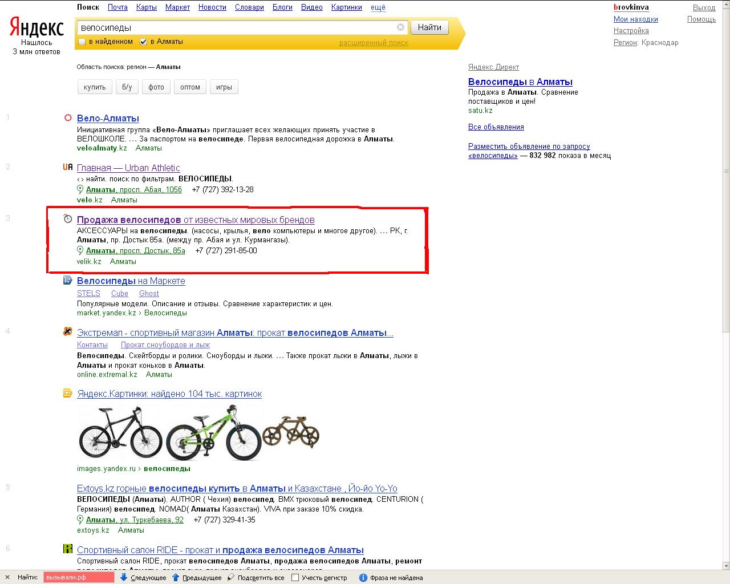Click the 'оптом' suggestion button
The image size is (730, 584).
point(190,87)
